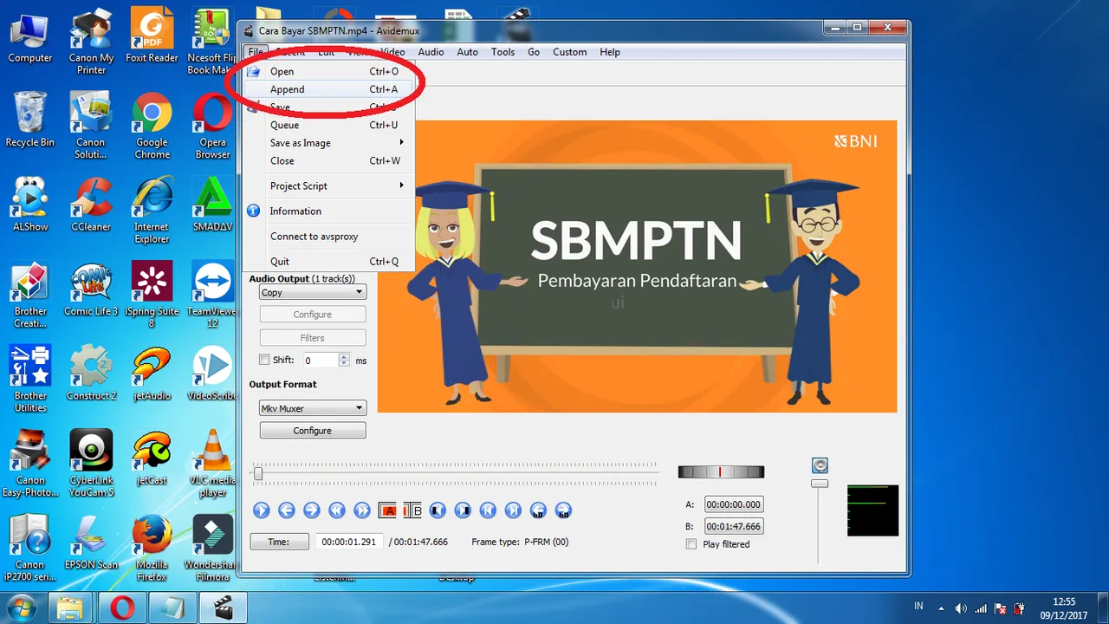Open the Tools menu
The image size is (1109, 624).
[503, 52]
